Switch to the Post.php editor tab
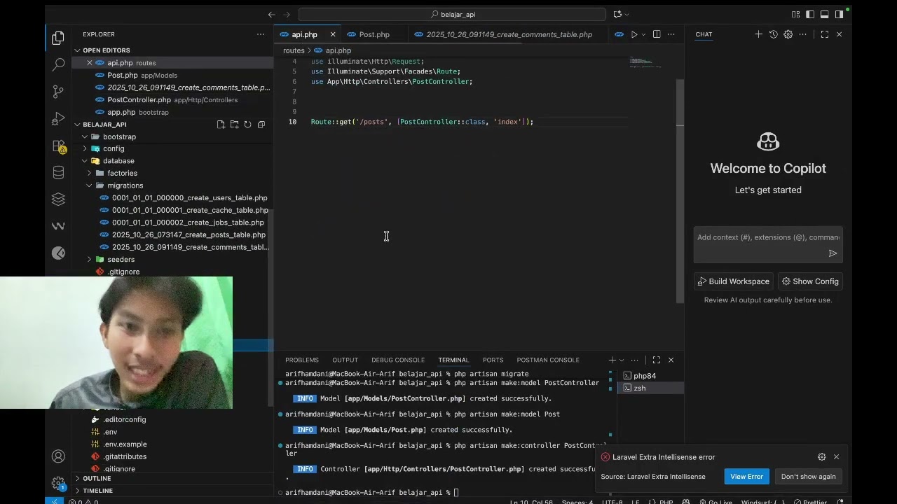The image size is (897, 504). [374, 34]
